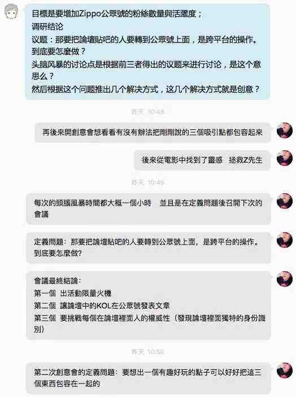This screenshot has height=397, width=296.
Task: Select the 每次的頭腦風暴時間 message bubble
Action: point(149,208)
